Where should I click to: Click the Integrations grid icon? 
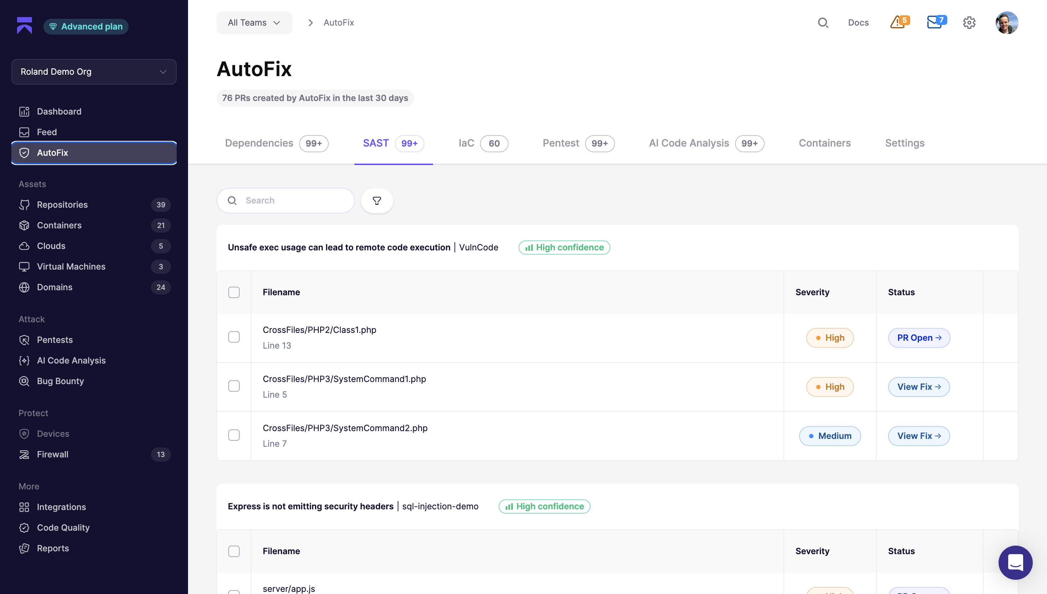click(24, 507)
